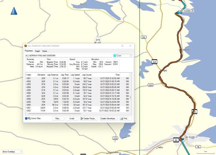Click the Create Route... button

point(89,118)
